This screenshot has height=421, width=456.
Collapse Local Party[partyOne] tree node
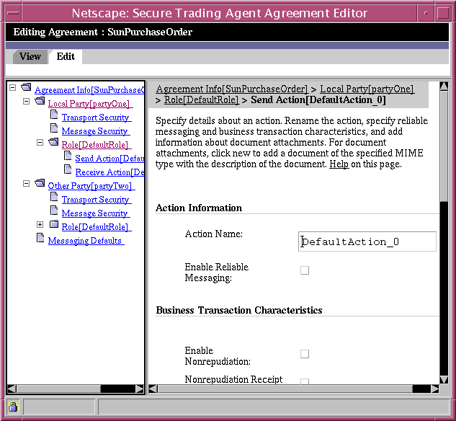[x=26, y=101]
